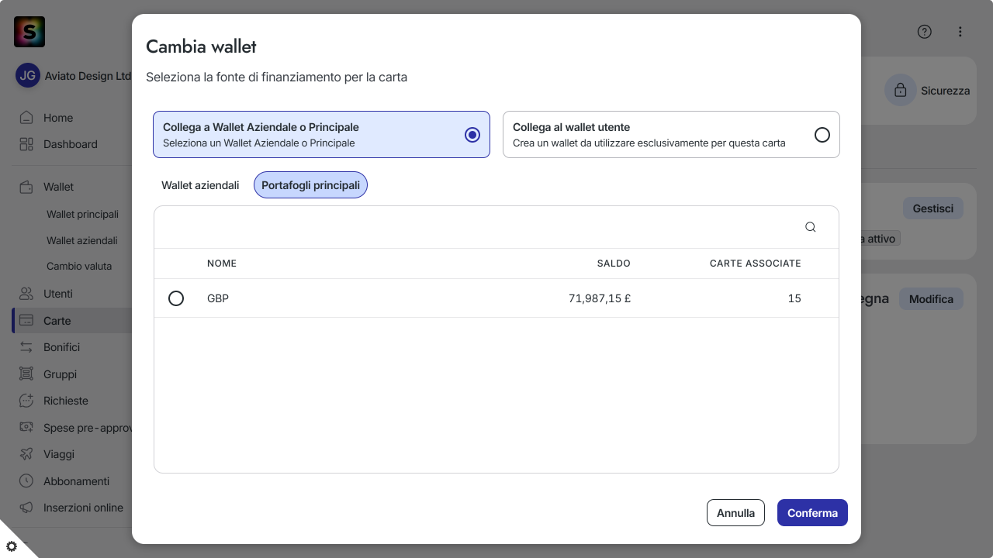Click the Inserzioni online megaphone icon
This screenshot has width=993, height=558.
[x=26, y=508]
